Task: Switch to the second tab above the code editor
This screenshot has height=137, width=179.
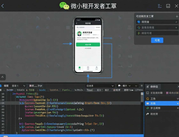Action: coord(36,86)
